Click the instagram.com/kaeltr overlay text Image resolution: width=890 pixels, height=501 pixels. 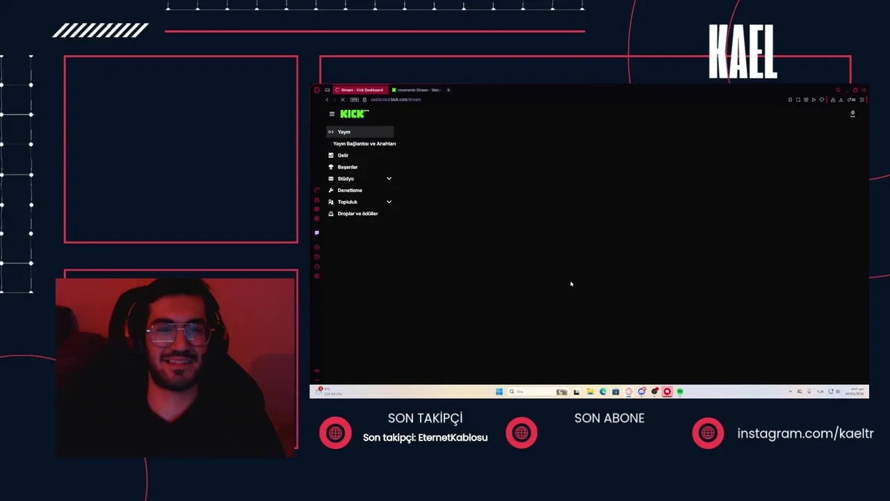(x=805, y=434)
